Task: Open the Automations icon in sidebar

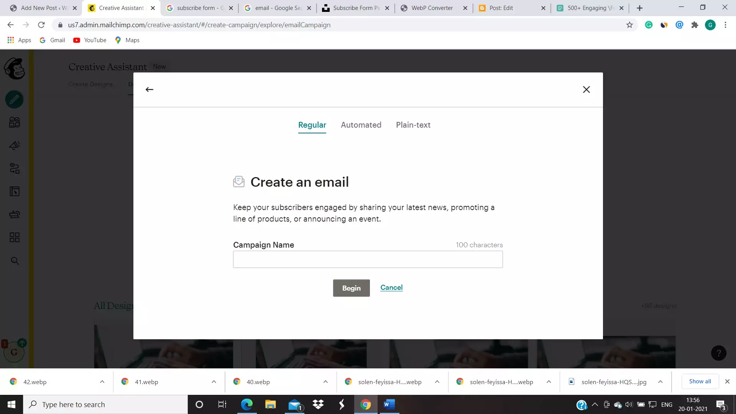Action: tap(15, 168)
